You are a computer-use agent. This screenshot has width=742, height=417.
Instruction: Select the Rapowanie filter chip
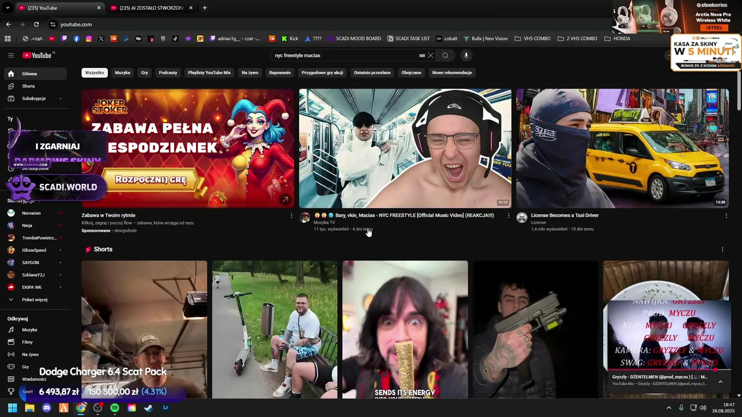click(280, 72)
